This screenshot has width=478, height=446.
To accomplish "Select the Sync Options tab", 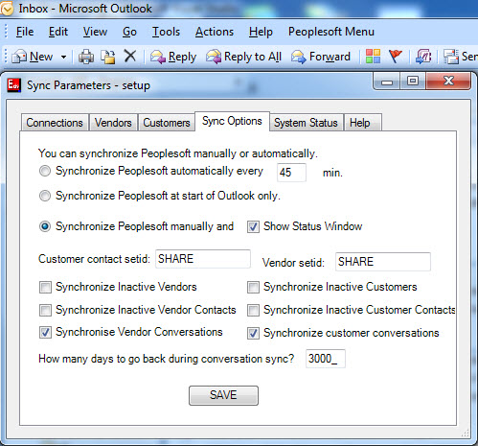I will click(232, 121).
